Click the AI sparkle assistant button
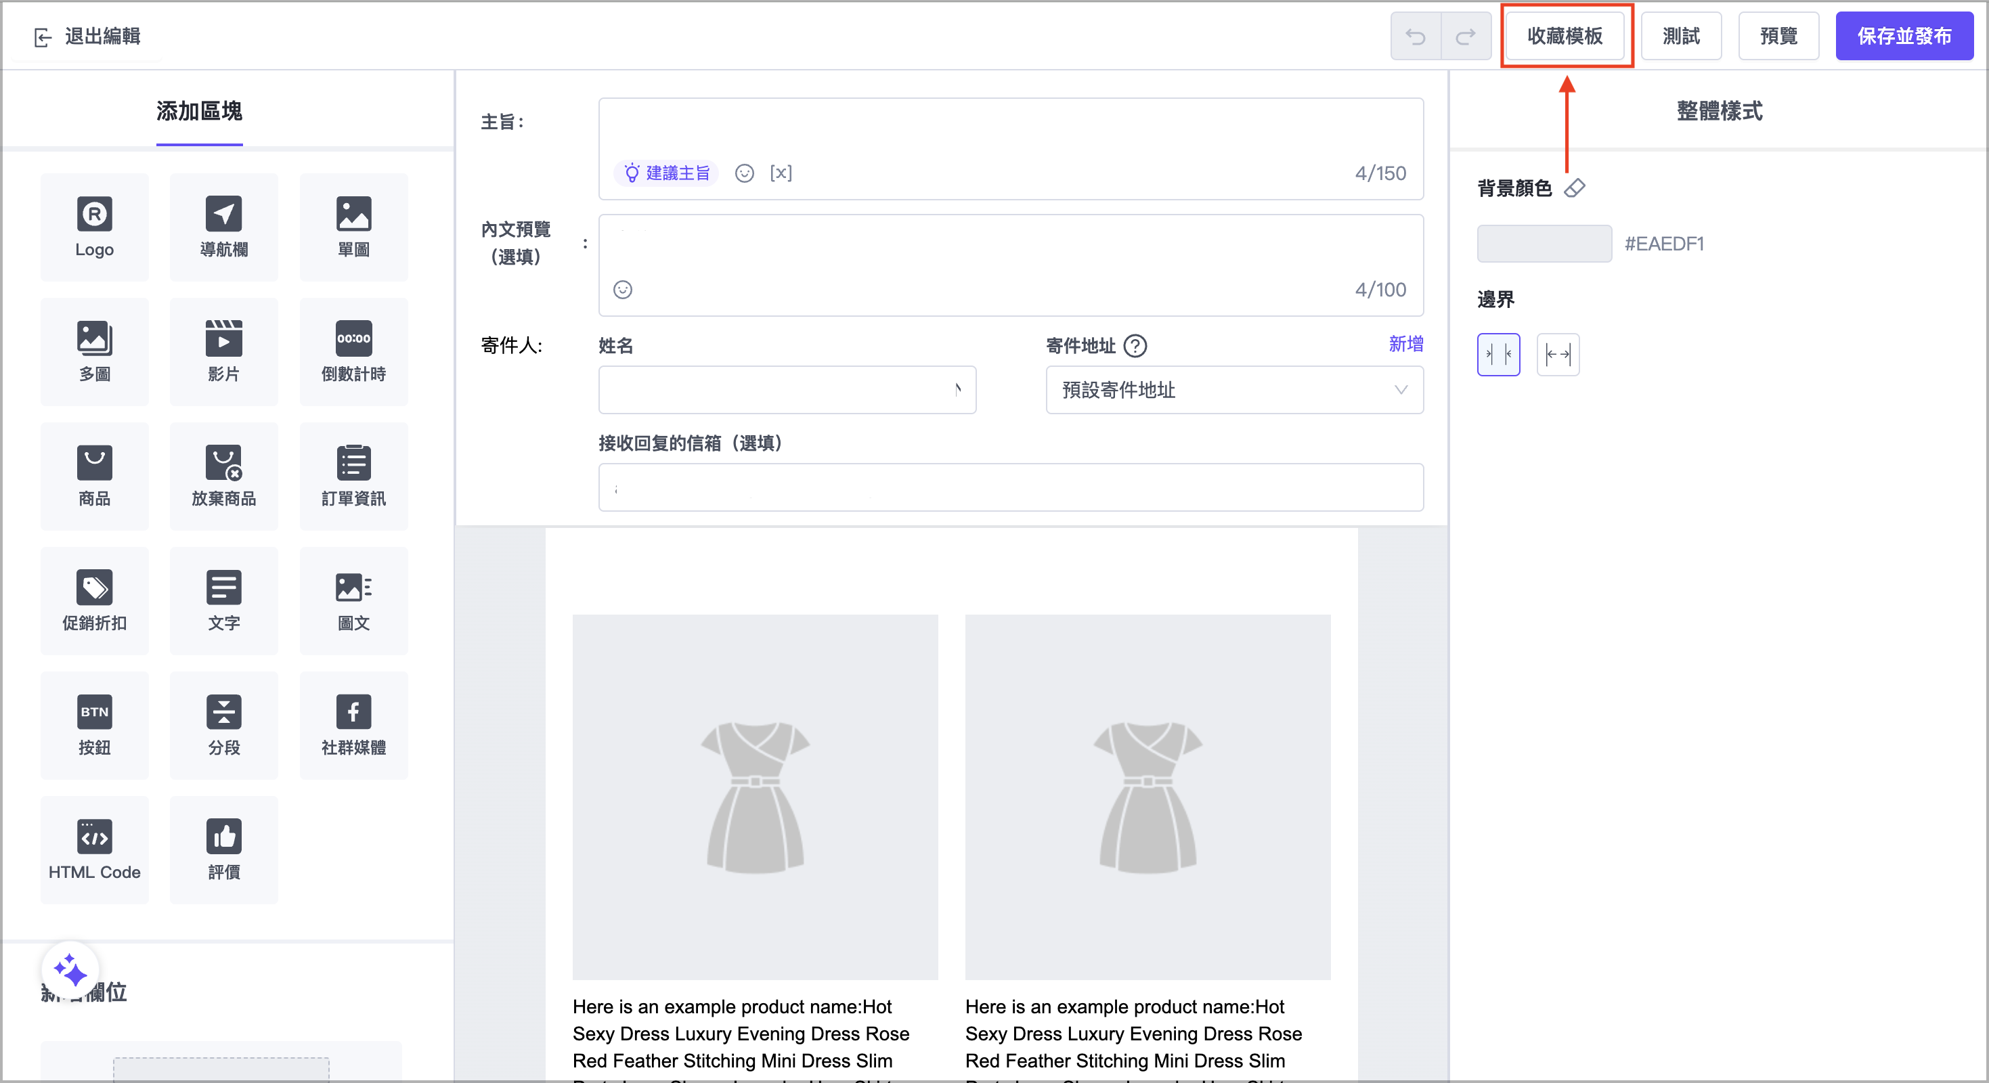Viewport: 1989px width, 1083px height. (x=70, y=970)
